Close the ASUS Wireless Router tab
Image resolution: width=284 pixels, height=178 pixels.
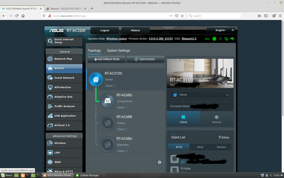click(41, 8)
